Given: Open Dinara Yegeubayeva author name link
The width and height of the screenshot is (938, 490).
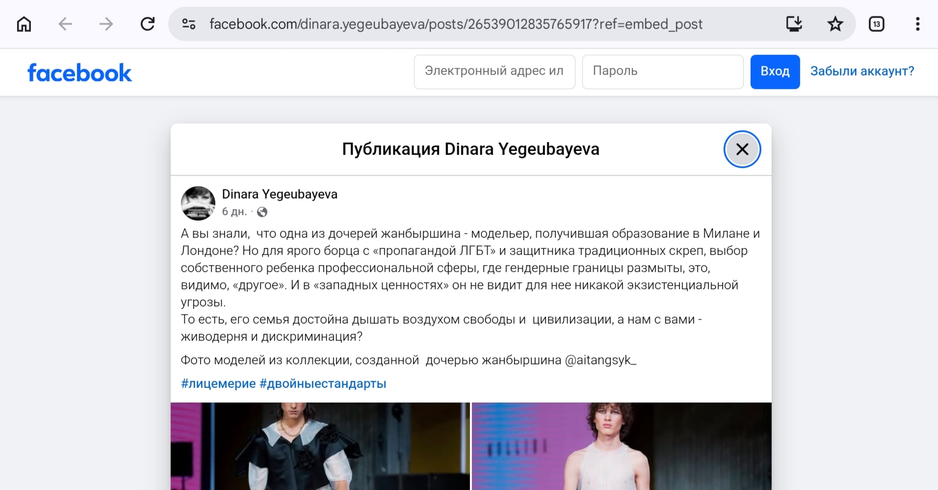Looking at the screenshot, I should pyautogui.click(x=280, y=194).
